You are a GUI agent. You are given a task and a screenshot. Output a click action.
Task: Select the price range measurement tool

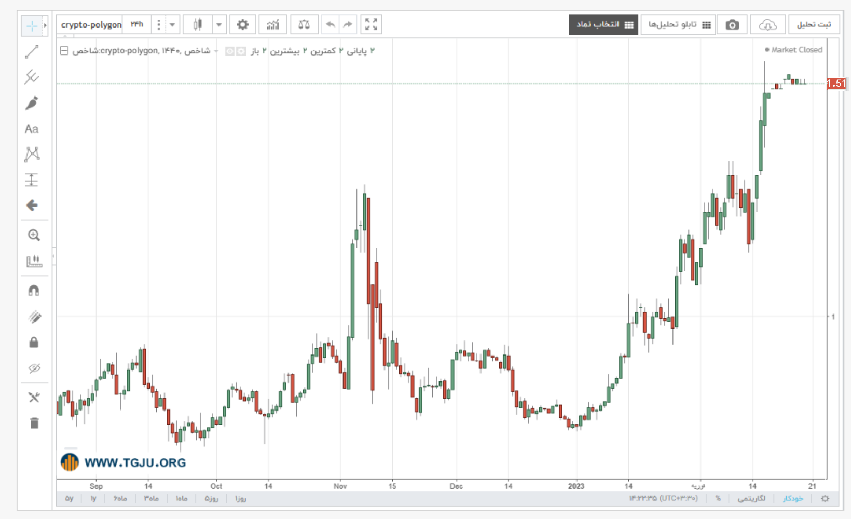[x=32, y=180]
